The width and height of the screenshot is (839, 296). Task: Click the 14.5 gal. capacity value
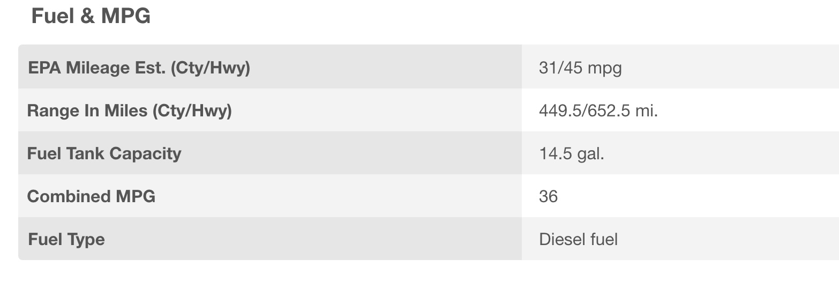pos(571,154)
